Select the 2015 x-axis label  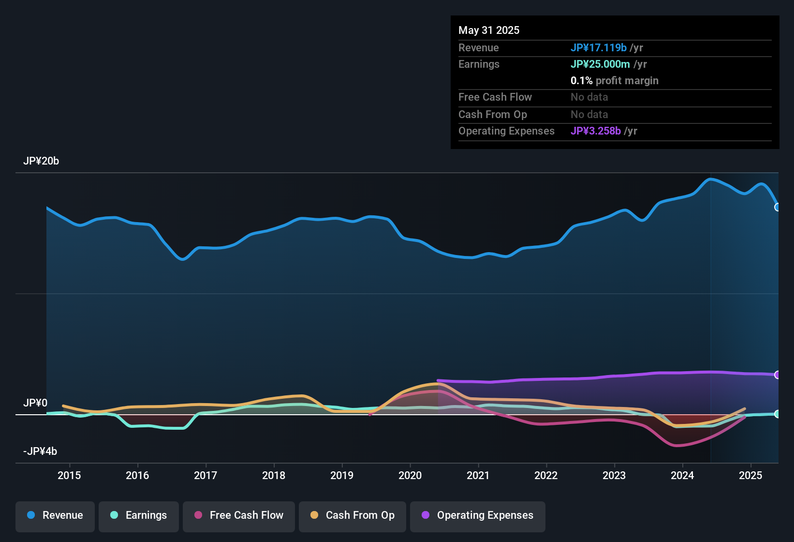[69, 475]
